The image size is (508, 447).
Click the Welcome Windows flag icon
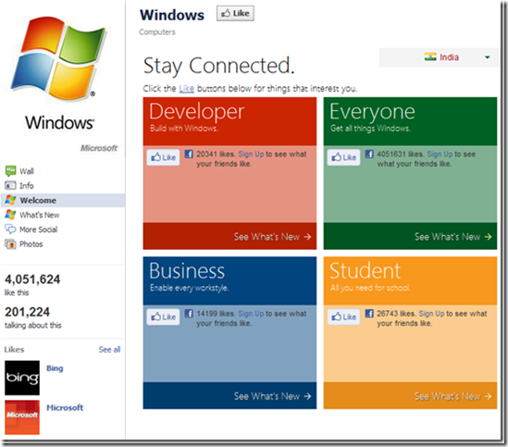(10, 200)
